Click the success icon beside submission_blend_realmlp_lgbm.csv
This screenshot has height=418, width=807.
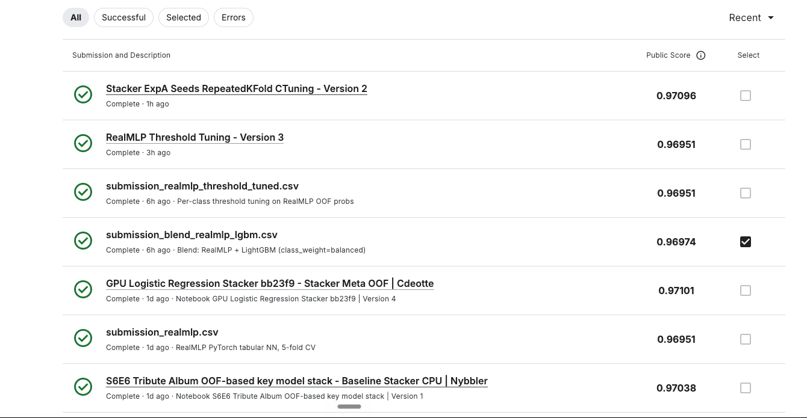(83, 241)
